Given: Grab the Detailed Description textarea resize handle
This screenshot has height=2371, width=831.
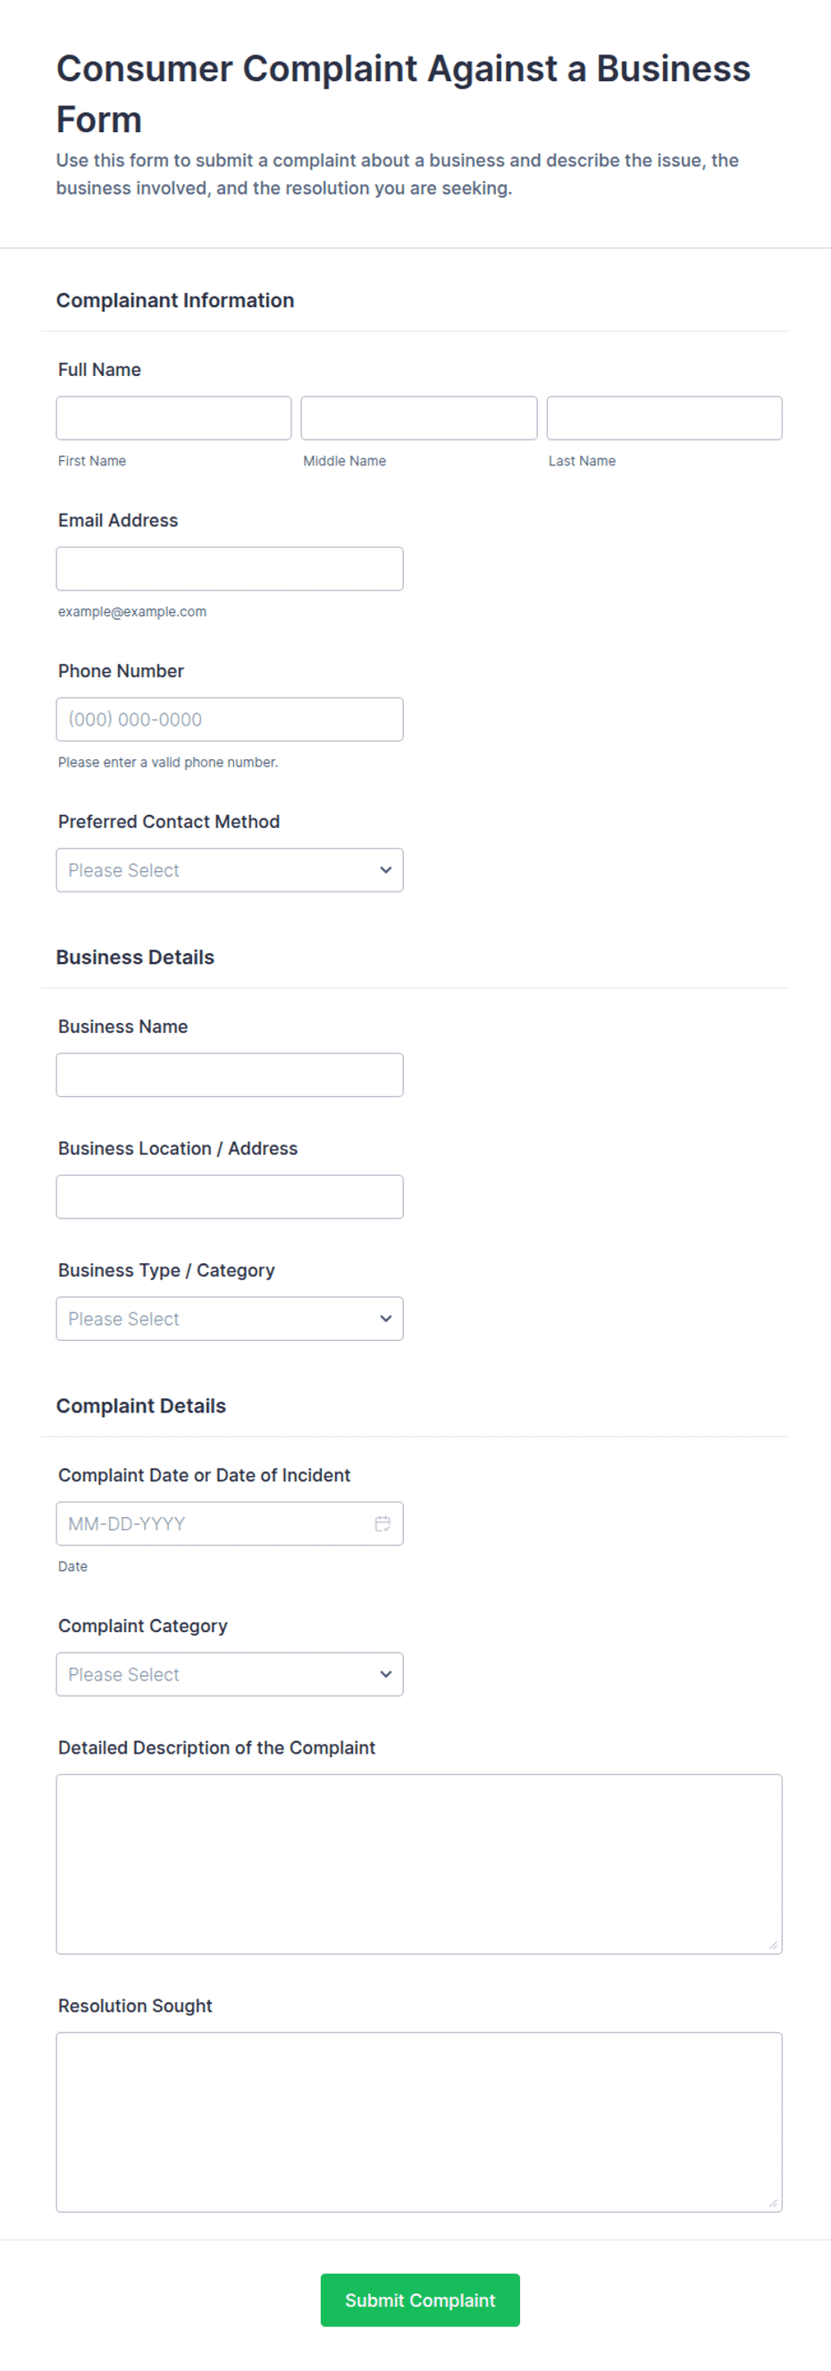Looking at the screenshot, I should [773, 1945].
